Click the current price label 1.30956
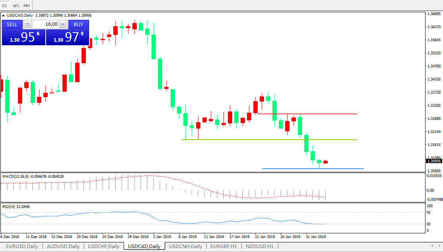The height and width of the screenshot is (252, 443). click(434, 161)
